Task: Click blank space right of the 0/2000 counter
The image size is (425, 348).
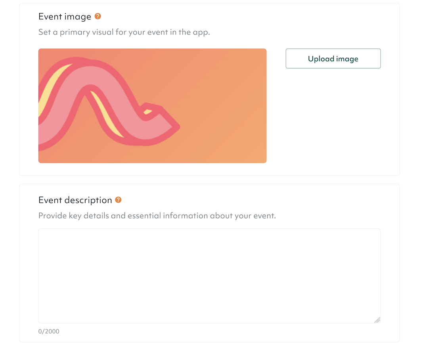Action: point(218,331)
